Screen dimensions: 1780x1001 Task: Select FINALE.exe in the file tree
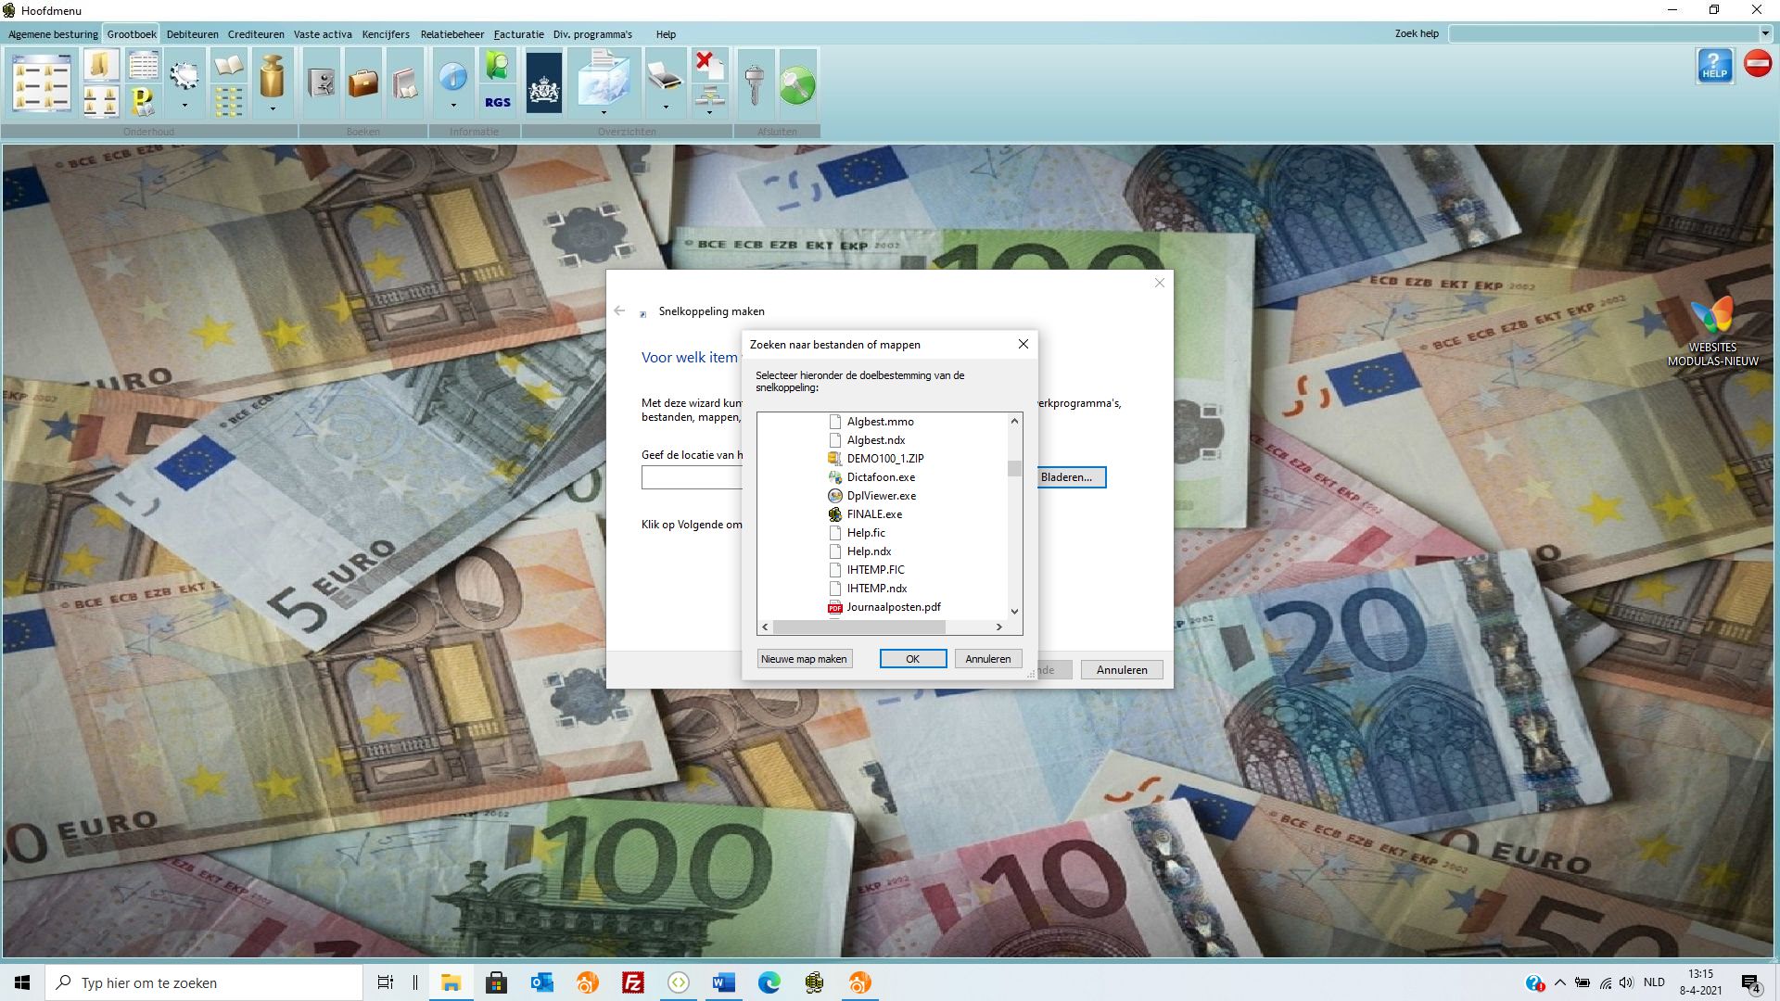click(874, 514)
